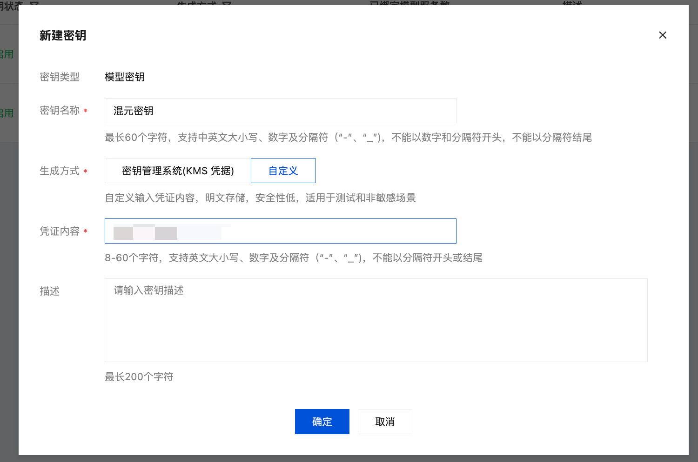Click the 密钥类型 field label
Screen dimensions: 698x462
tap(60, 77)
